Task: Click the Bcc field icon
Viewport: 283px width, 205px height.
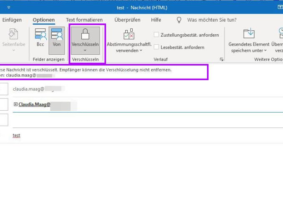Action: point(40,34)
